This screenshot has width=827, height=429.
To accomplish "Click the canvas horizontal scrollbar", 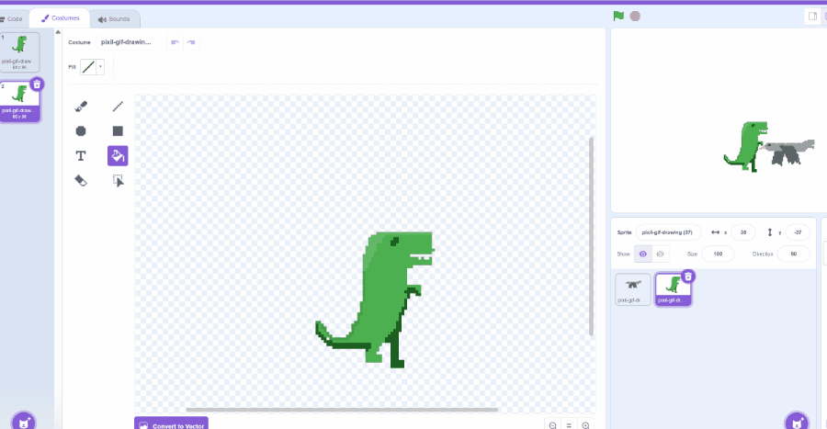I will coord(342,410).
